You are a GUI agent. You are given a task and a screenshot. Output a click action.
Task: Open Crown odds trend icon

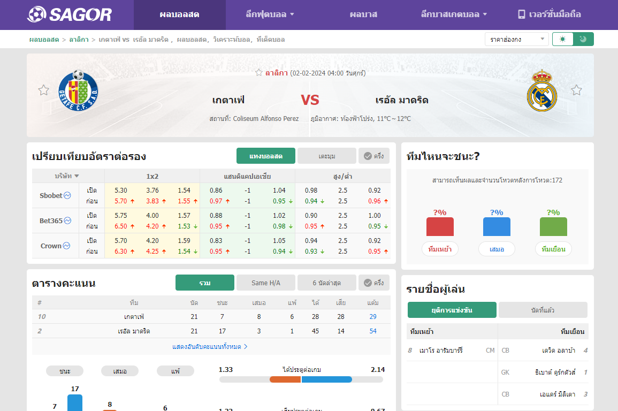(x=66, y=246)
